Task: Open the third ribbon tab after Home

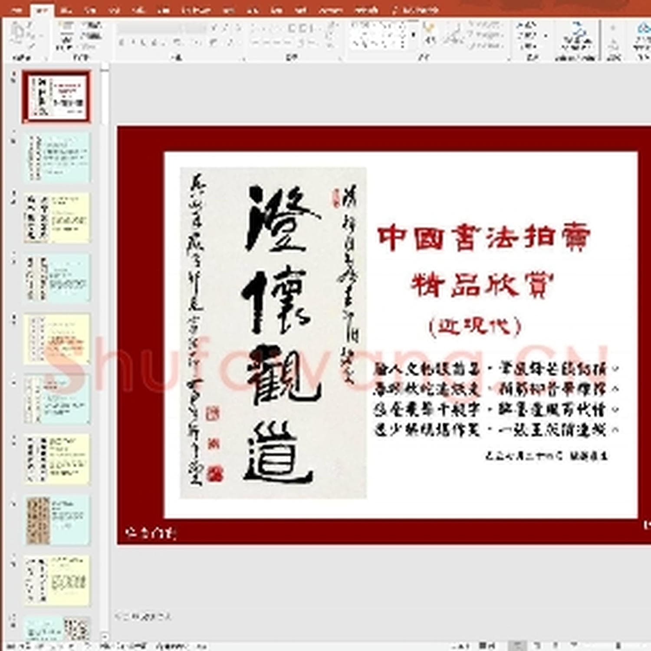Action: [x=115, y=10]
